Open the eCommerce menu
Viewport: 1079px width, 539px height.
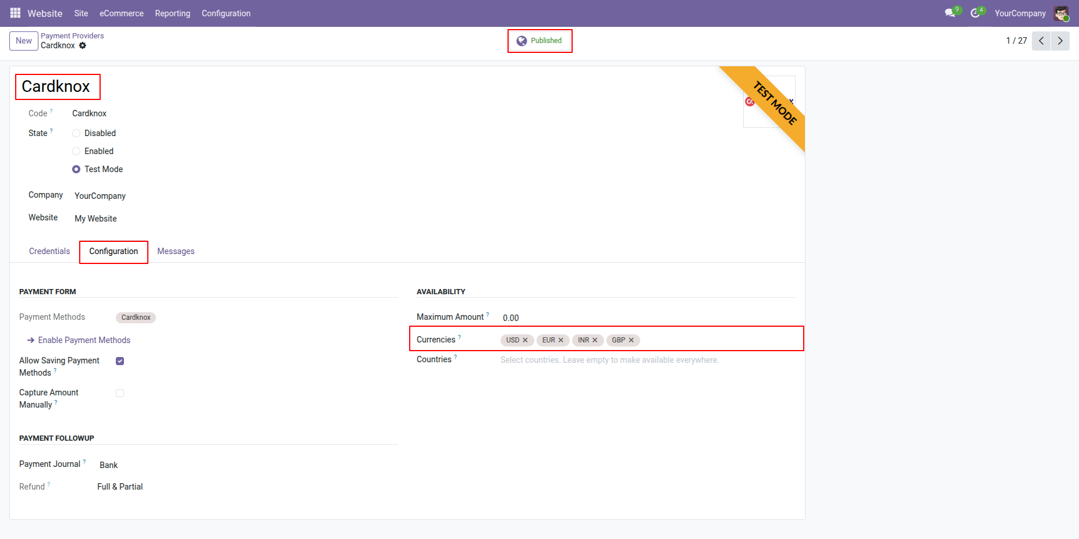click(x=122, y=13)
